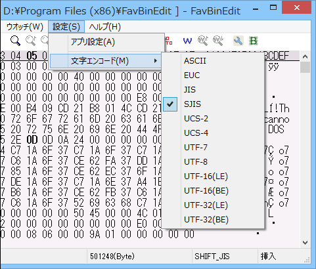Select the hex byte 40
The width and height of the screenshot is (316, 269).
(79, 77)
